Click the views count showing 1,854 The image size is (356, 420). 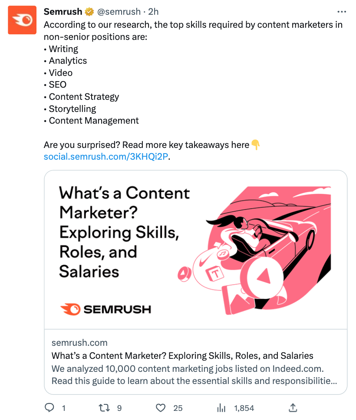pos(244,408)
